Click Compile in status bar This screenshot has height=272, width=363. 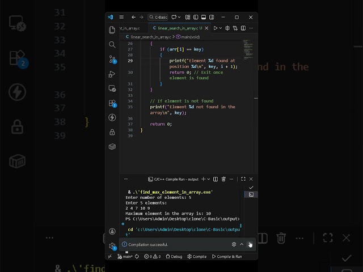point(197,257)
